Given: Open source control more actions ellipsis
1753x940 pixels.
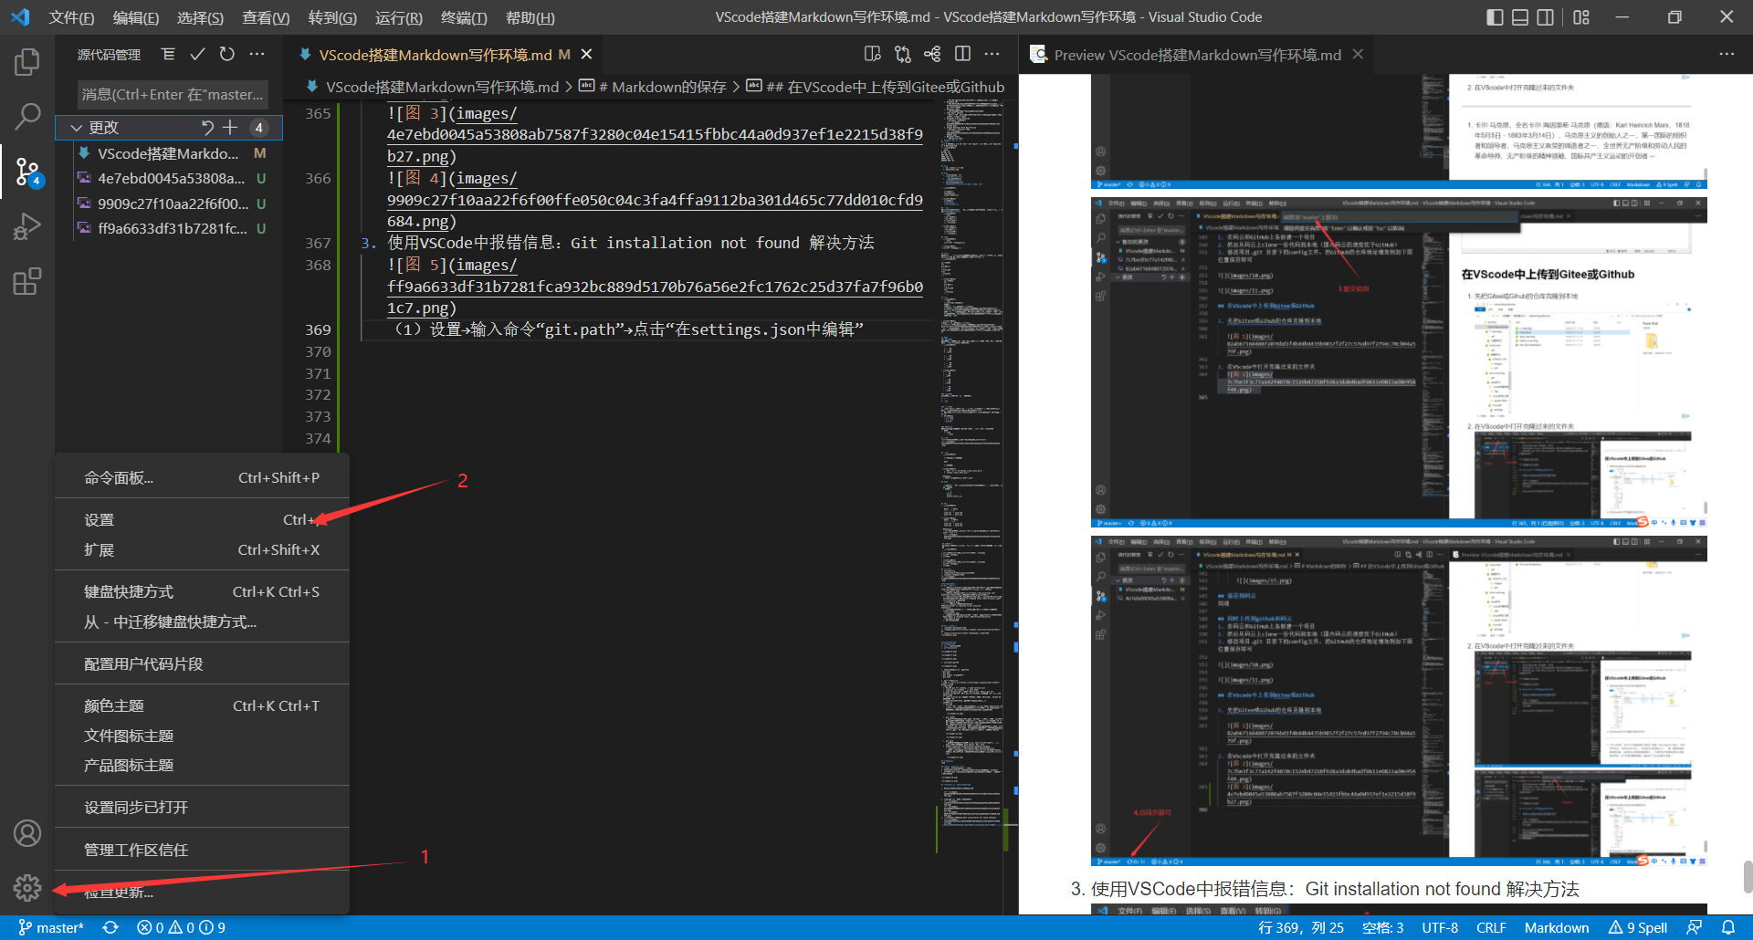Looking at the screenshot, I should pos(257,55).
